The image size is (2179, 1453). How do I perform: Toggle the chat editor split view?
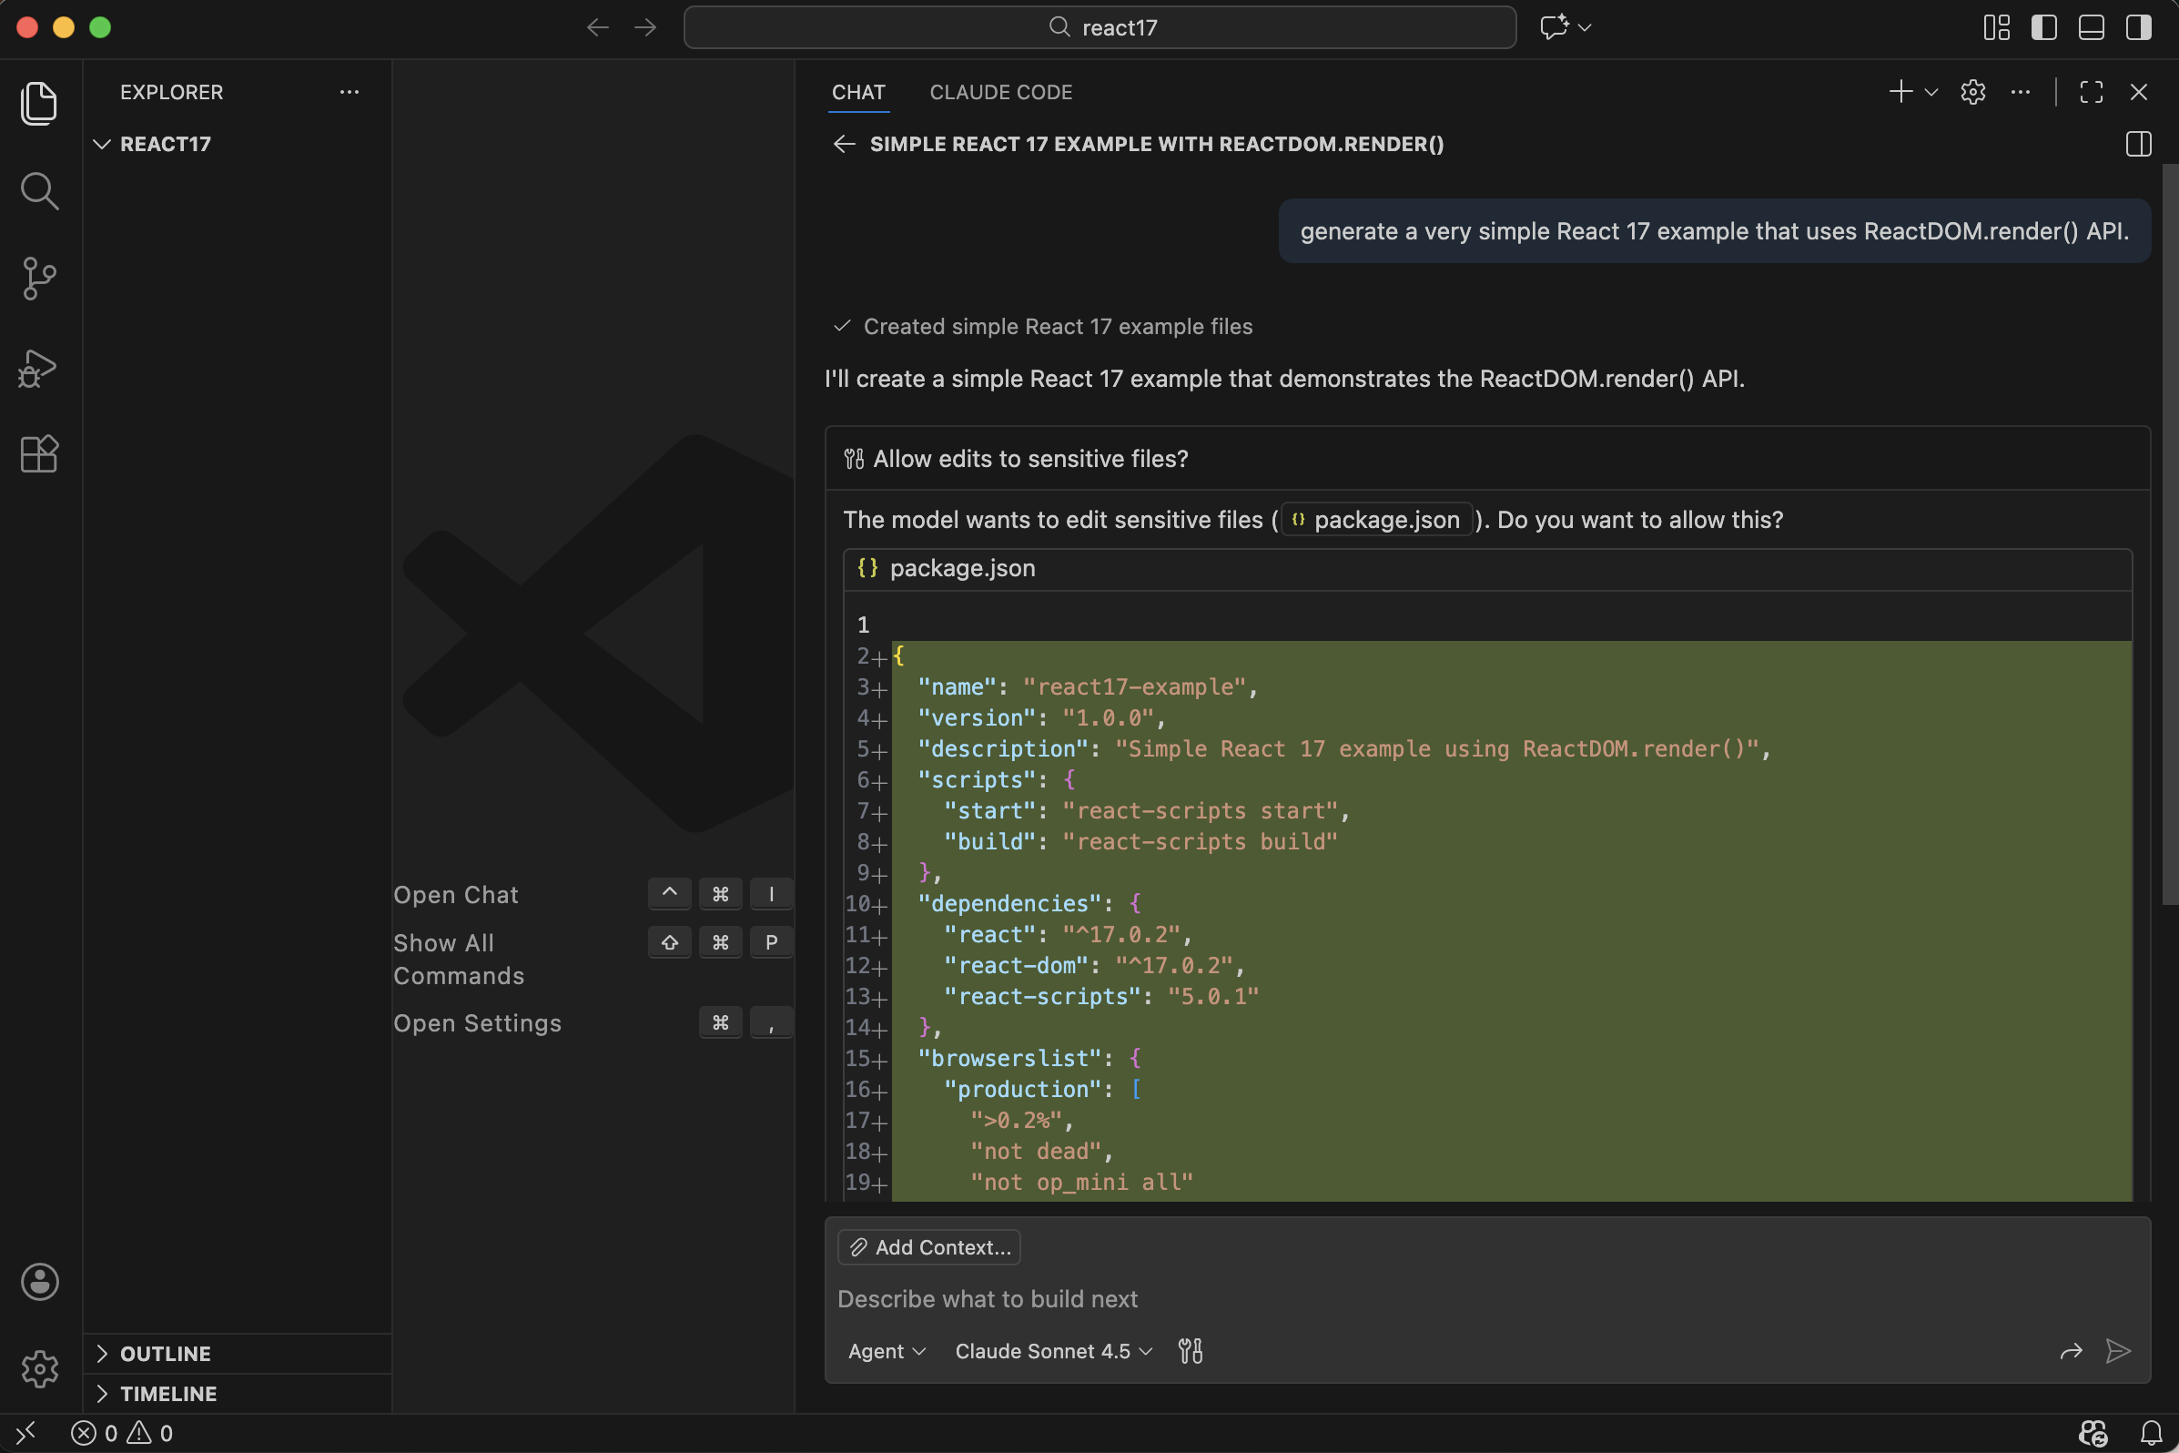2137,145
